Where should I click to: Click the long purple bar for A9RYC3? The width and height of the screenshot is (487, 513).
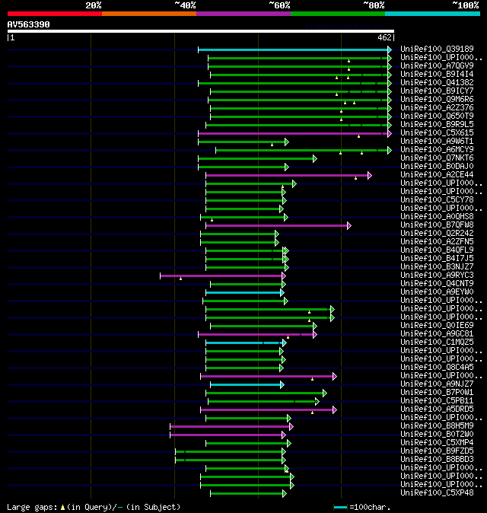pos(221,276)
